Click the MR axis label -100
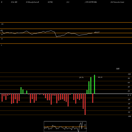This screenshot has height=132, width=132. 129,116
